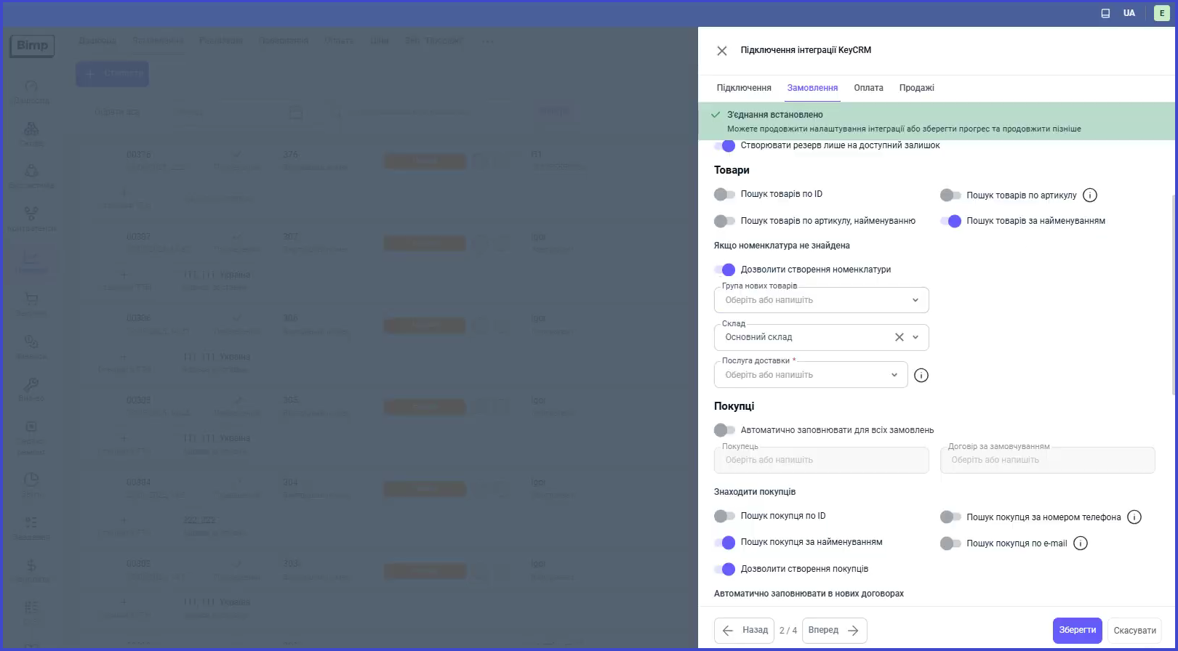
Task: Cancel with Скасувати button
Action: pos(1134,631)
